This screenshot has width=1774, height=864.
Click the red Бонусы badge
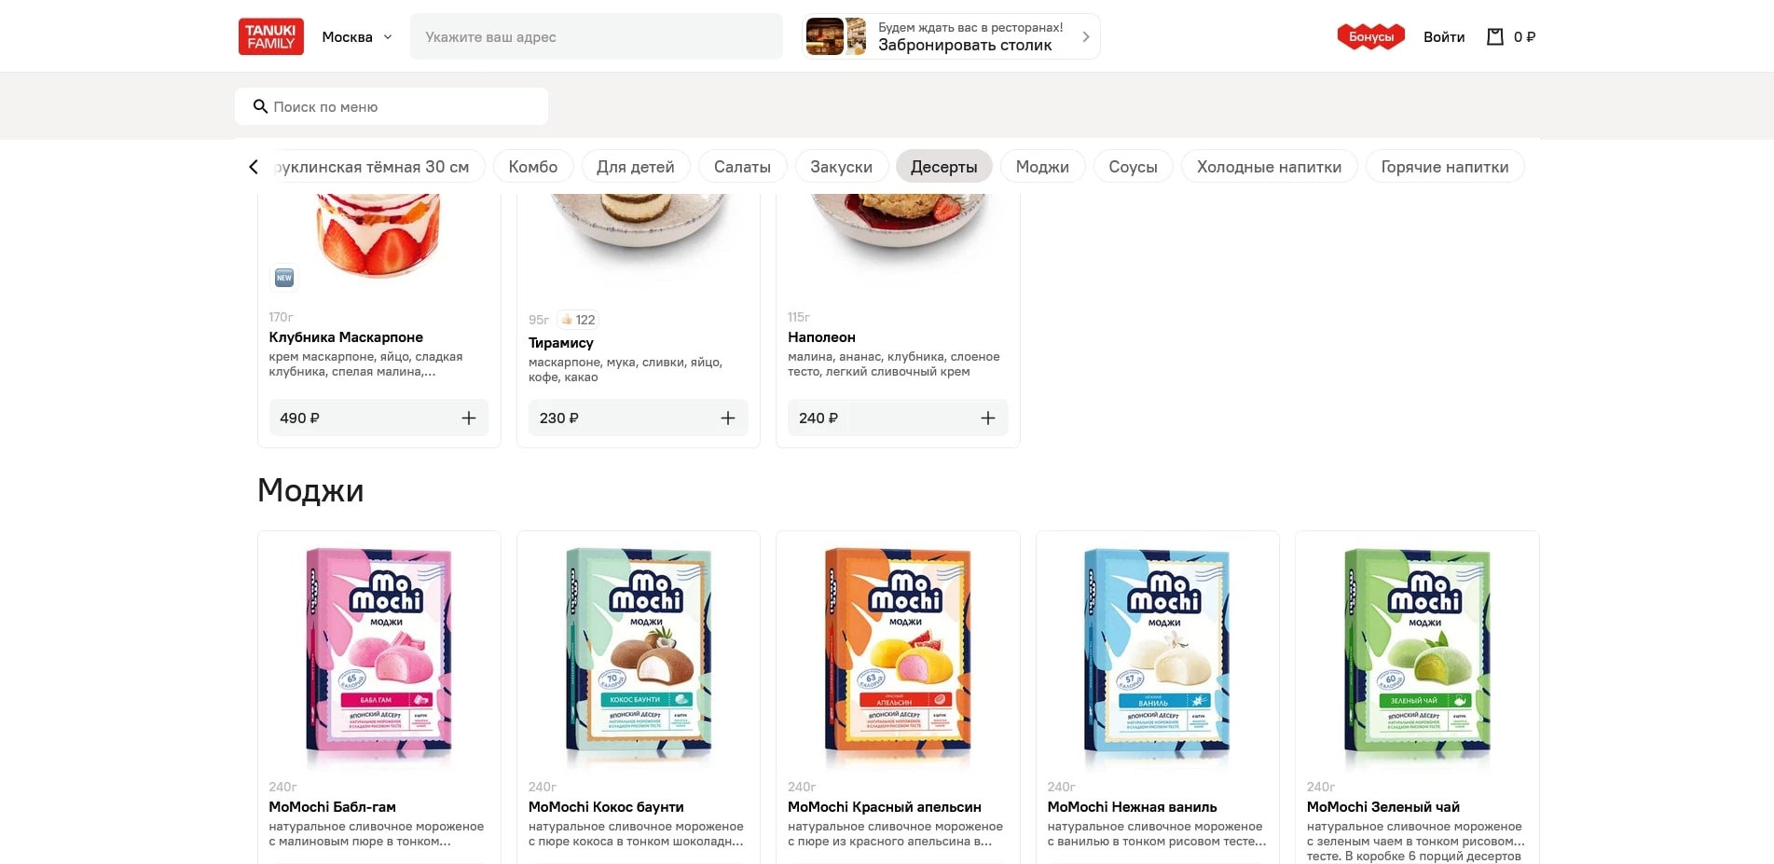(x=1370, y=37)
